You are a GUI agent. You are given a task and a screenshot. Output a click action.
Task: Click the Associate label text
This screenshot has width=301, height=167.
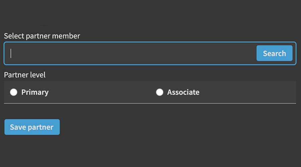pyautogui.click(x=183, y=92)
